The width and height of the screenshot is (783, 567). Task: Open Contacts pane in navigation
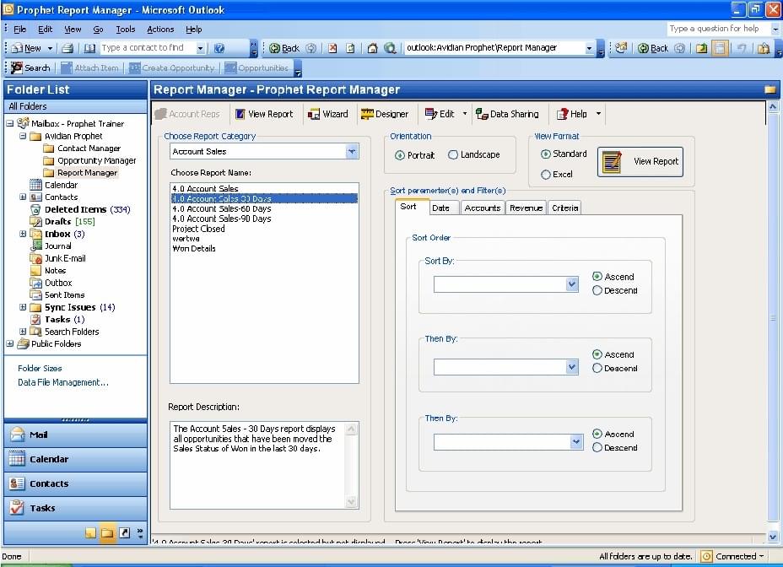tap(75, 483)
